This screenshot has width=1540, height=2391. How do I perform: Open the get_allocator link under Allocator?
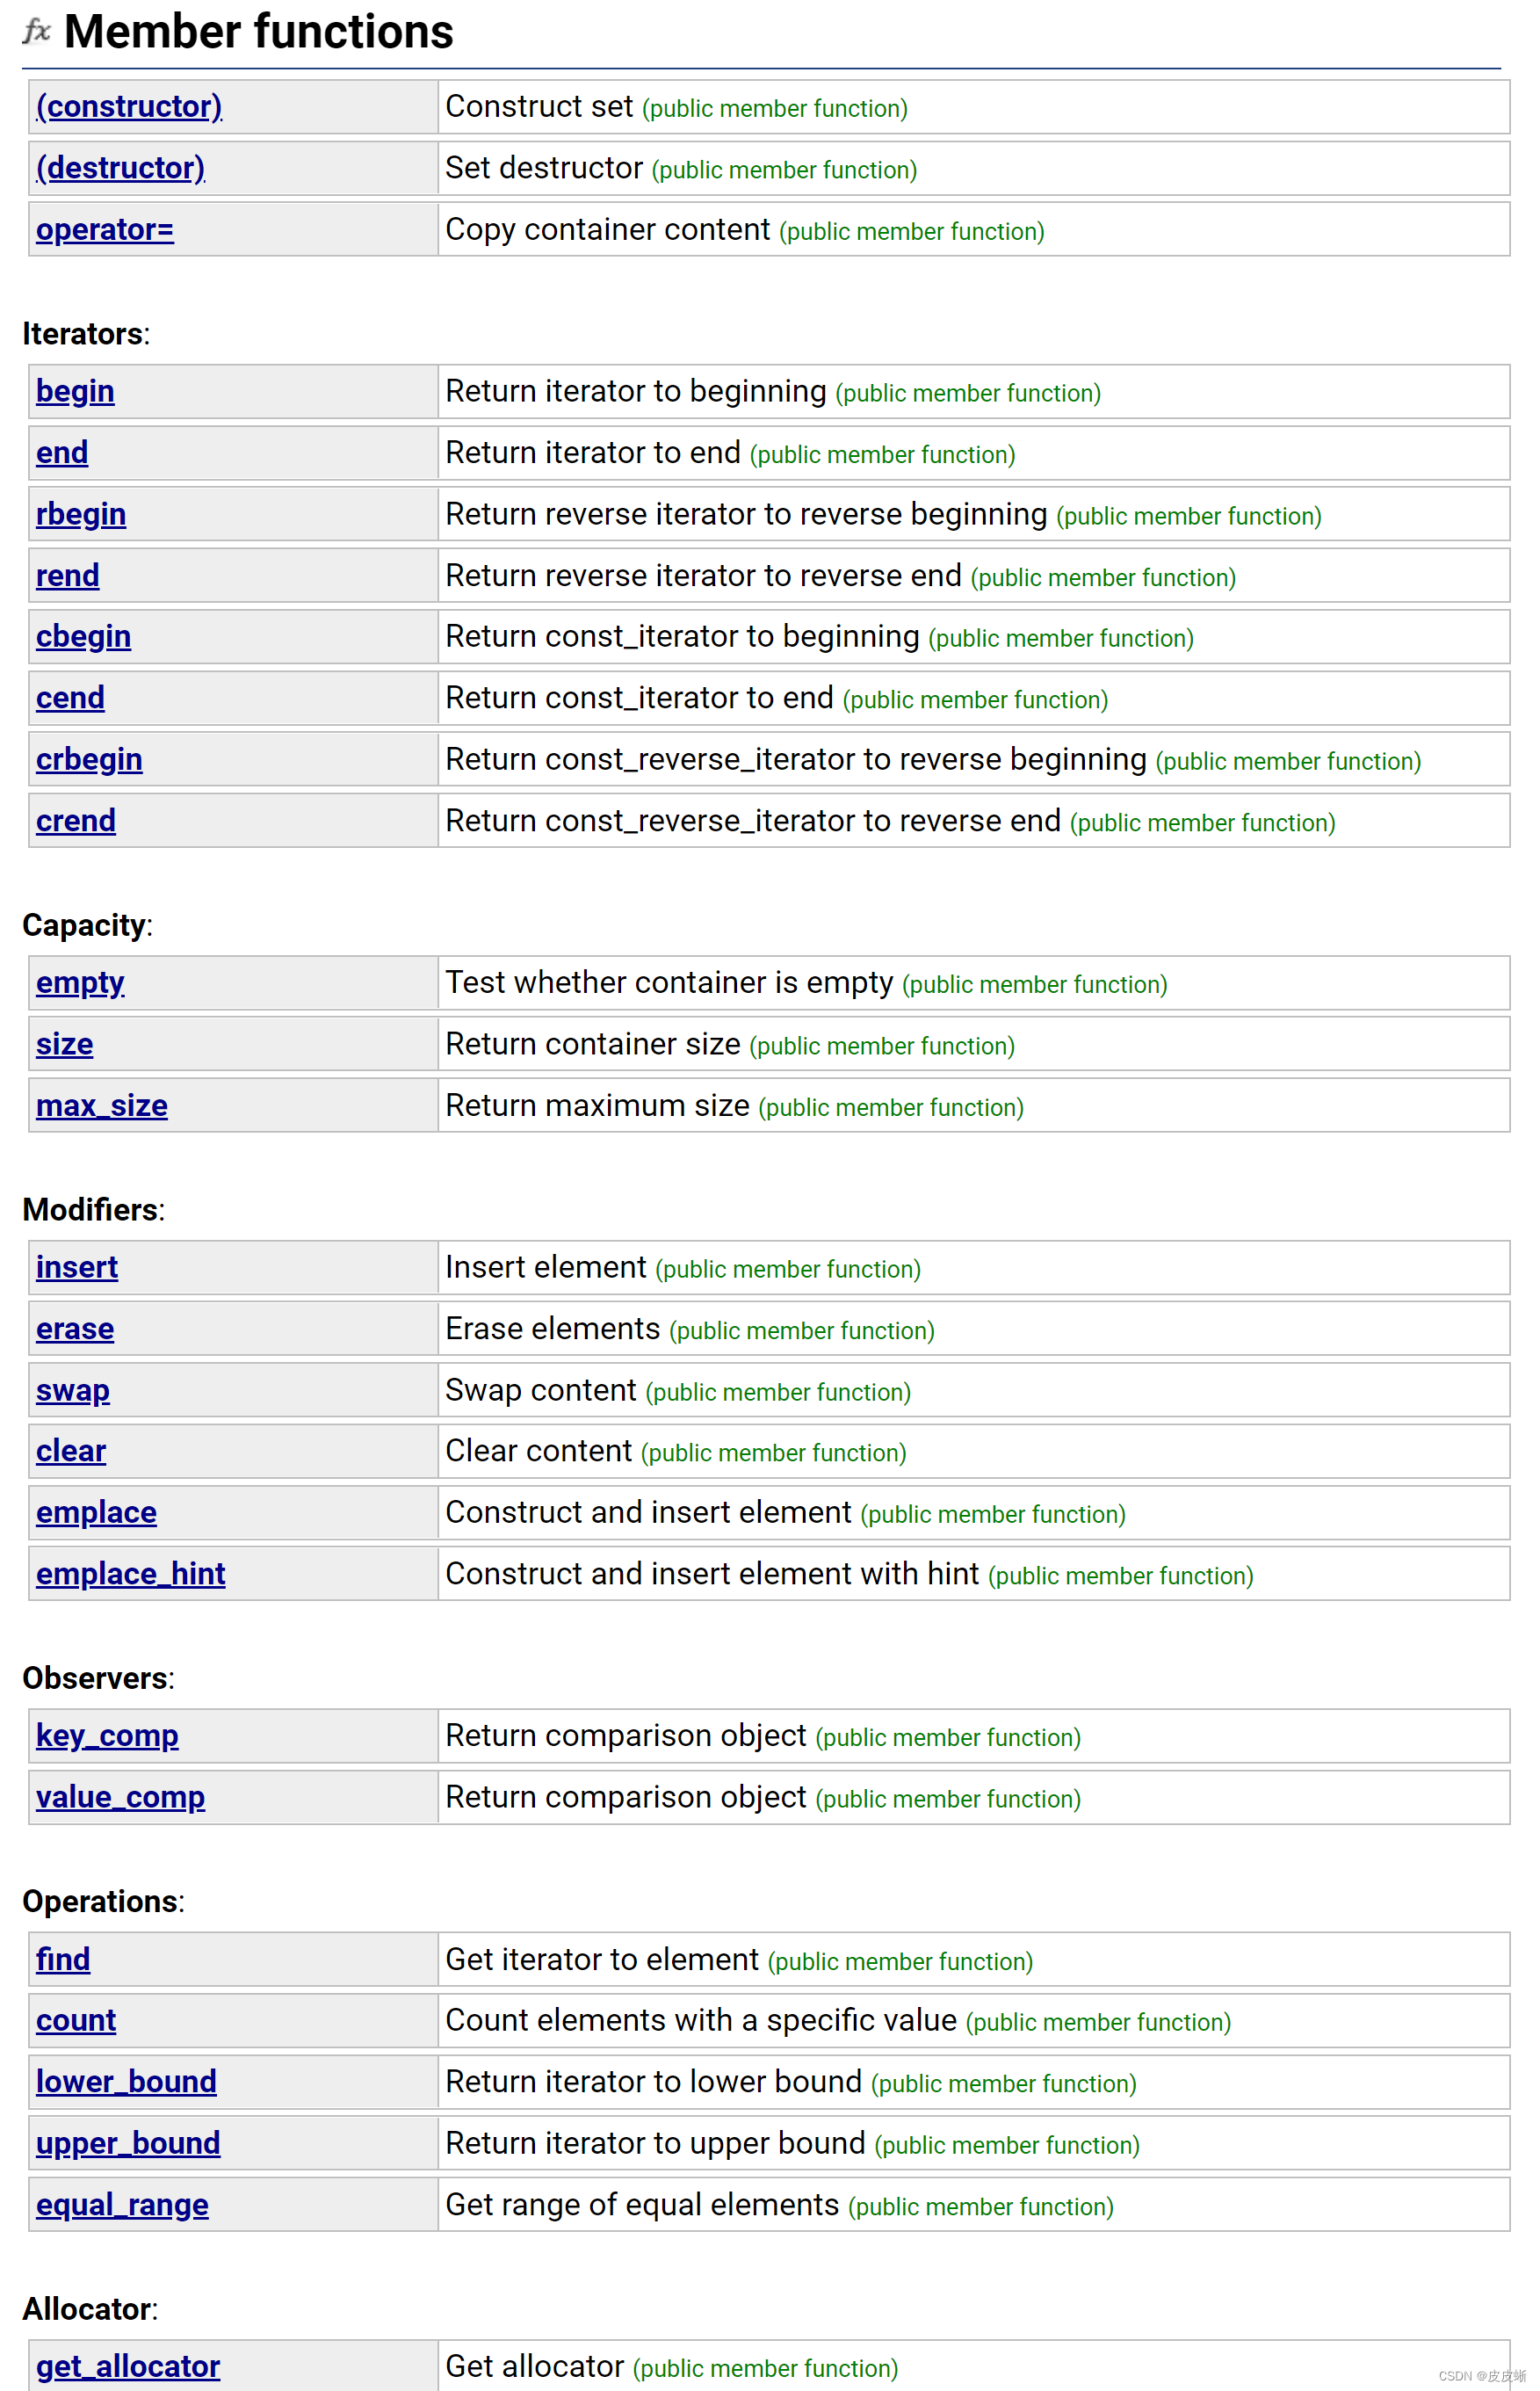128,2366
